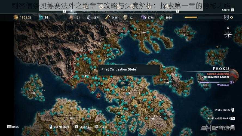
Task: Click the iron metal resource icon
Action: tap(89, 17)
